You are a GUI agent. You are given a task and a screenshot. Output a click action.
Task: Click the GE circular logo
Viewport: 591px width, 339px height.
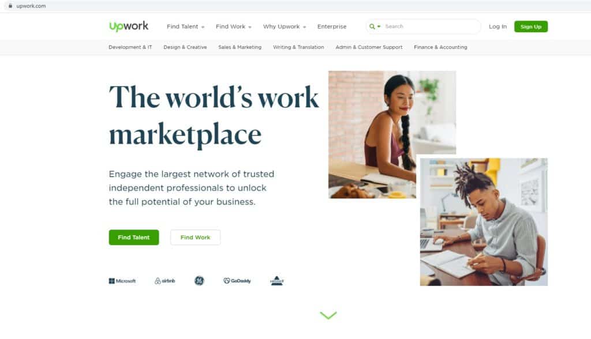(199, 281)
